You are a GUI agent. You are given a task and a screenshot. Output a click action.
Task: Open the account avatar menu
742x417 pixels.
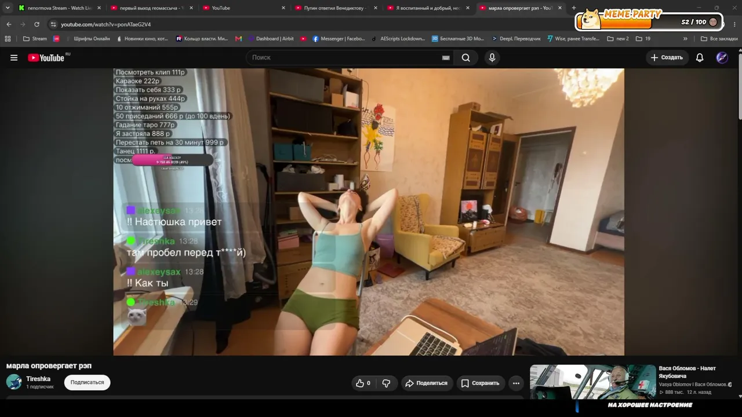[x=722, y=57]
